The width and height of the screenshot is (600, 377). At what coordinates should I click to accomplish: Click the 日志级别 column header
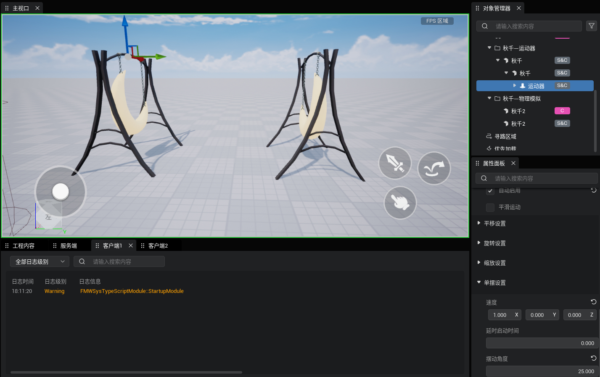(x=56, y=281)
